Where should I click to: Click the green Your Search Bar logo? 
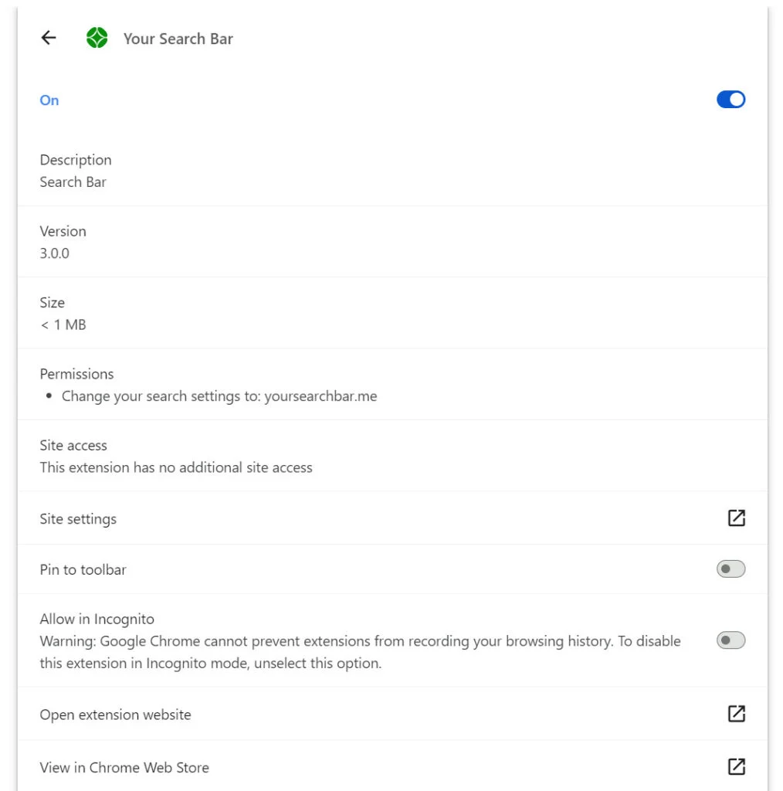pos(97,38)
